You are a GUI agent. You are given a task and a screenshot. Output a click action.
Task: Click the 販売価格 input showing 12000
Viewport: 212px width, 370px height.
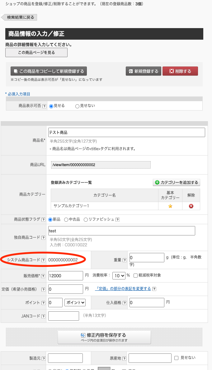(x=66, y=276)
